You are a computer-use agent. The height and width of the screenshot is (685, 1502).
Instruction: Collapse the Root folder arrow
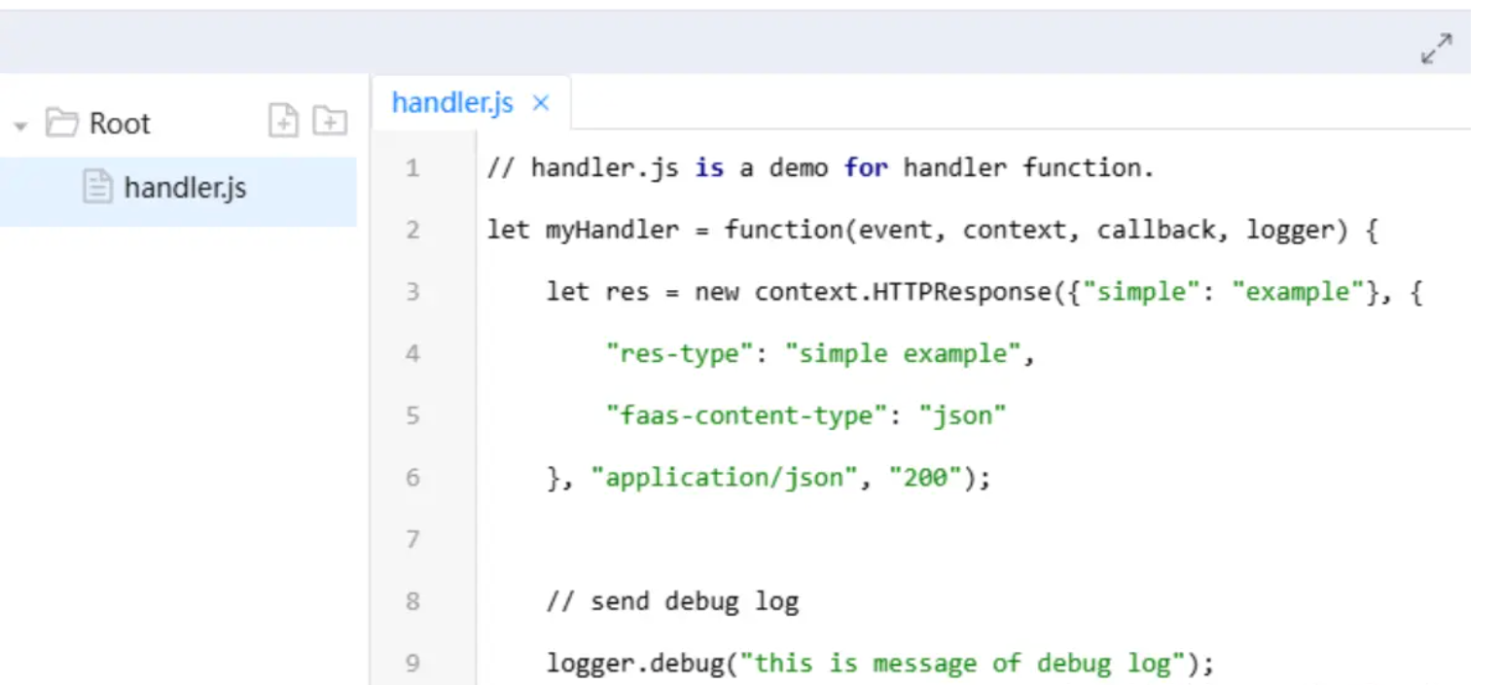21,126
